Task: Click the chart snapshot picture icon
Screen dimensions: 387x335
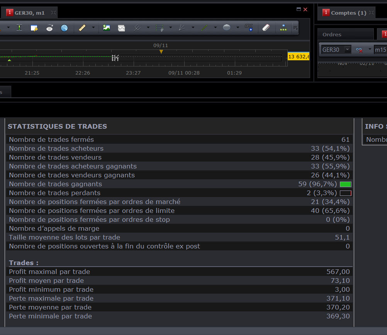Action: click(121, 28)
